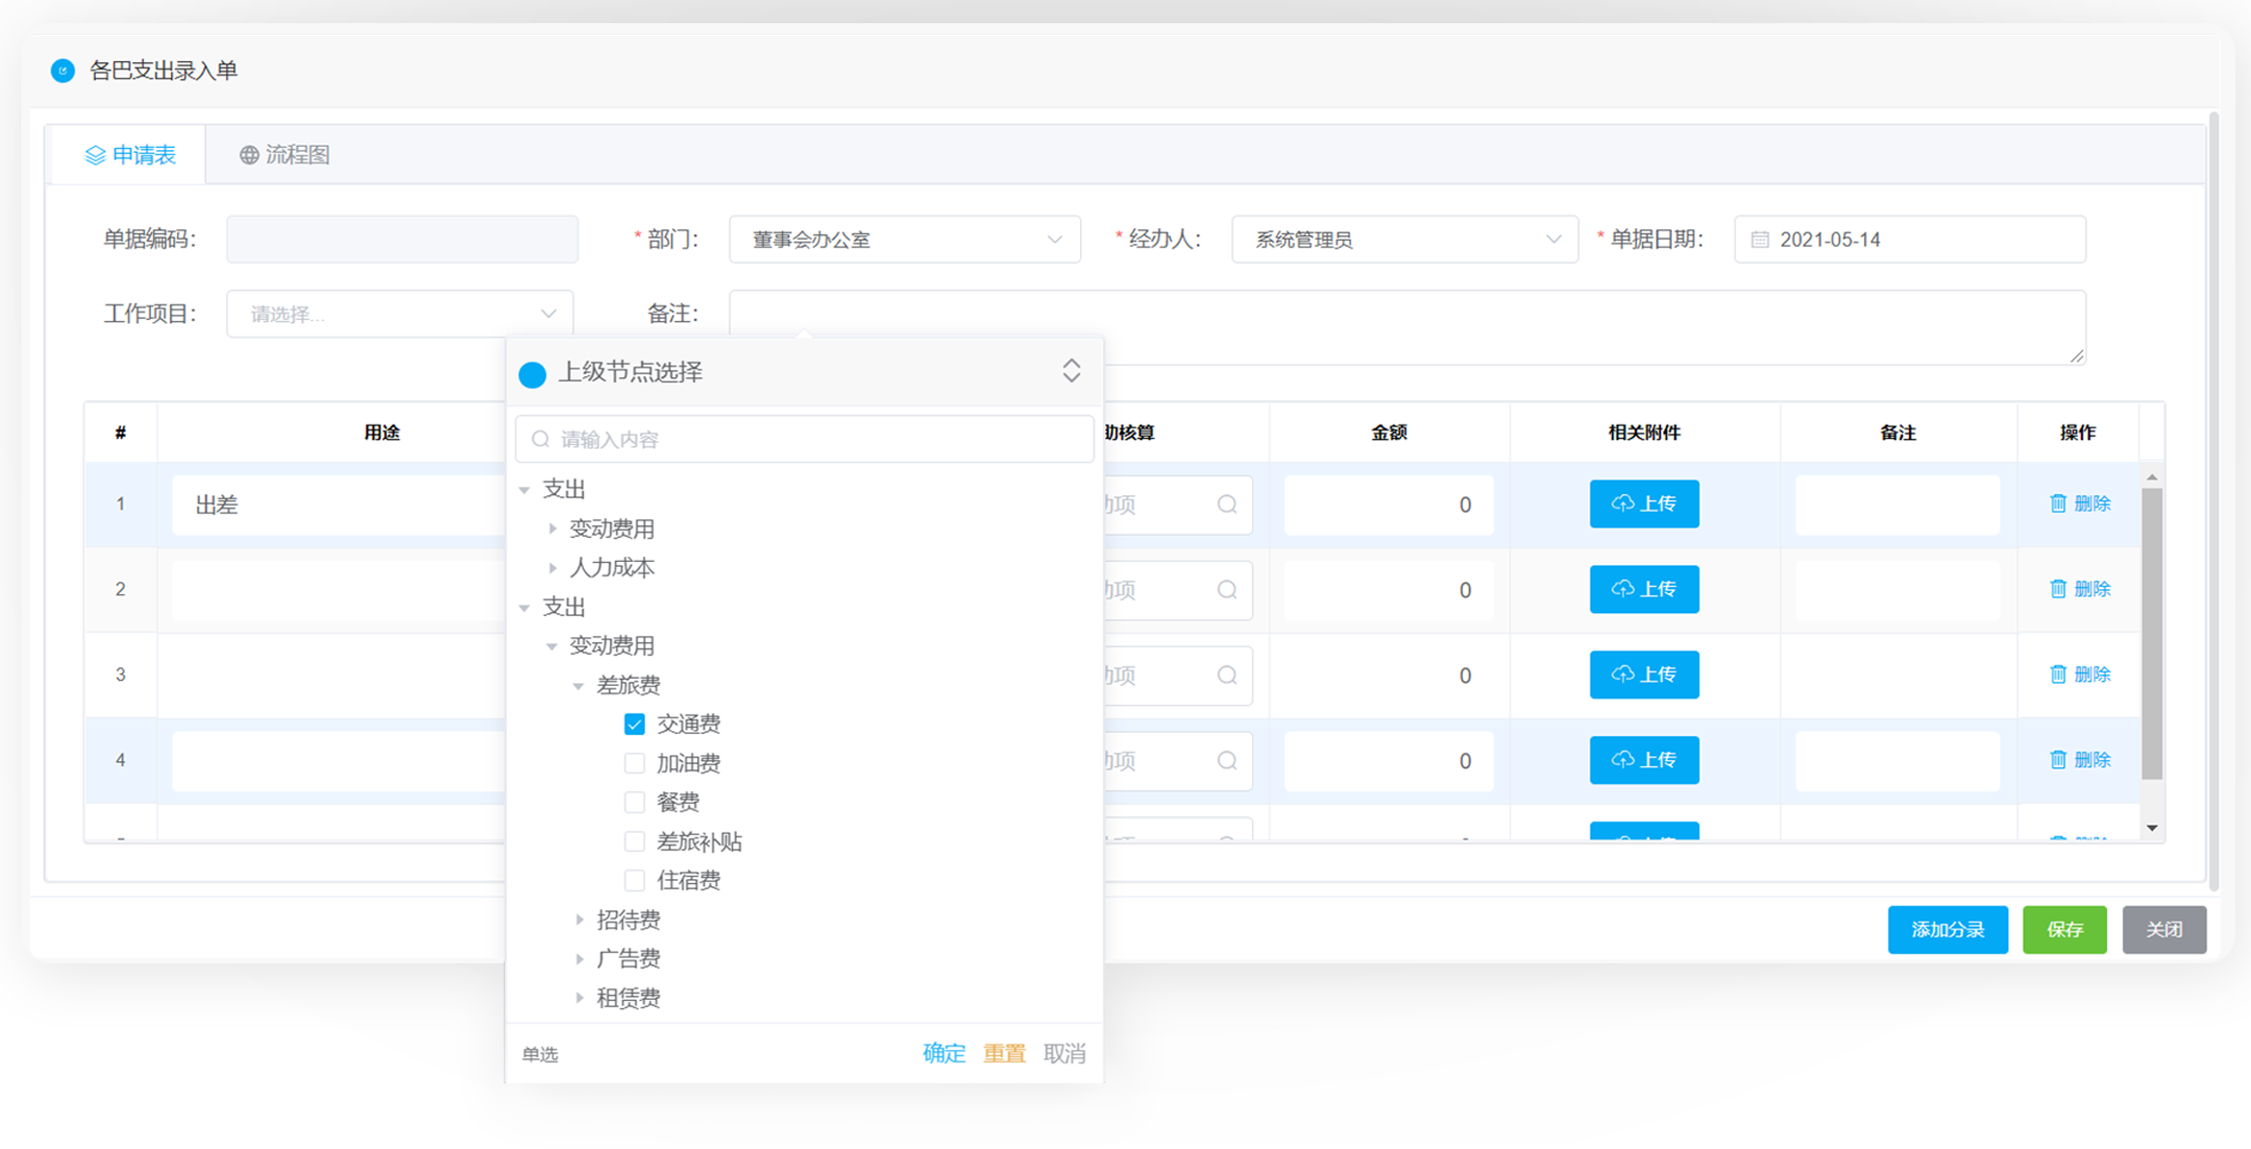Open the 部门 dropdown
The height and width of the screenshot is (1149, 2251).
(x=904, y=240)
